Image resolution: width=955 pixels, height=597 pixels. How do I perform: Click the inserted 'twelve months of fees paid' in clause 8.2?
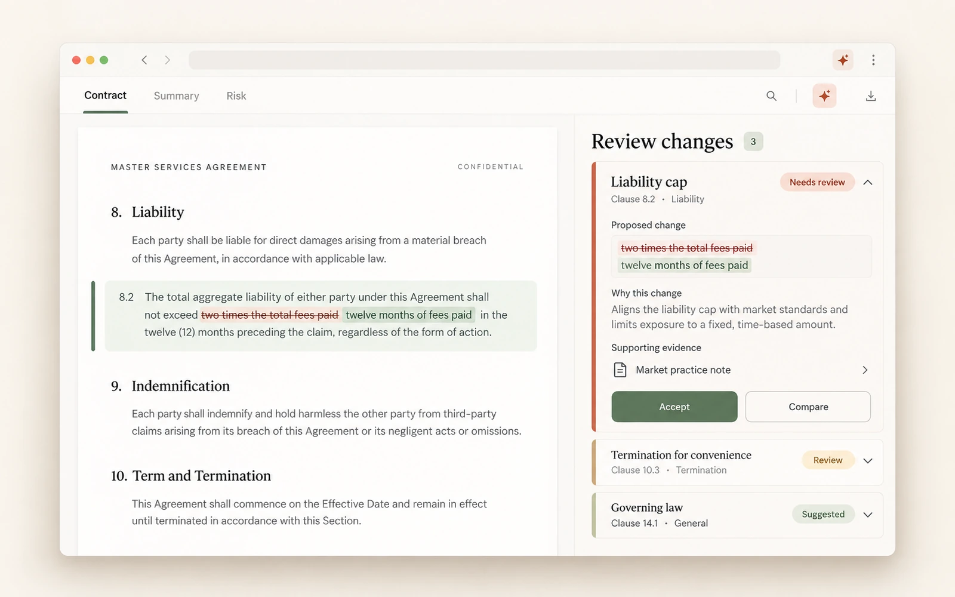[x=409, y=315]
